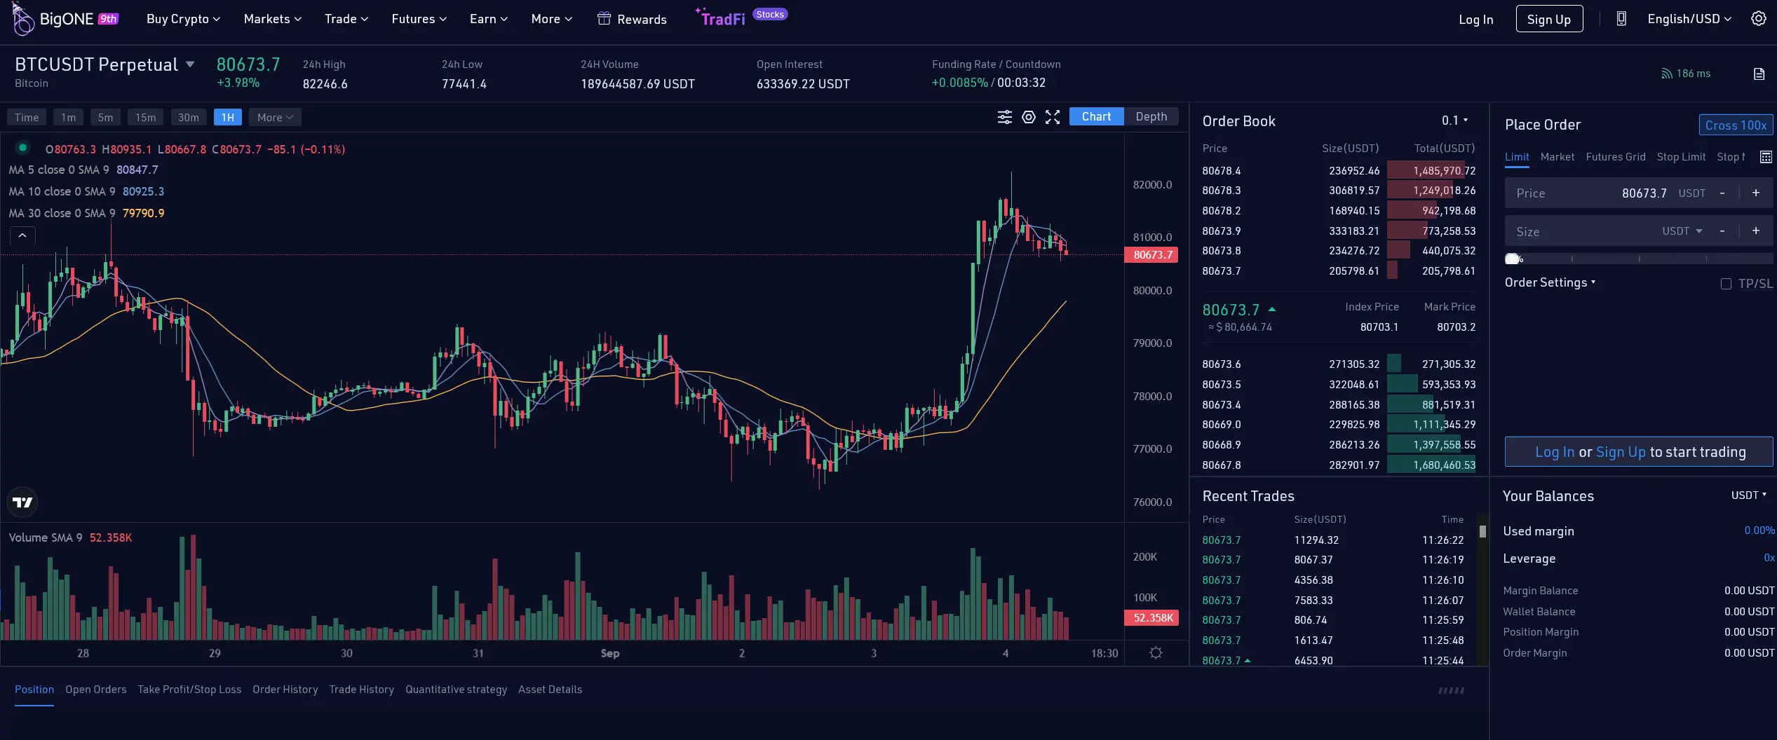This screenshot has height=740, width=1777.
Task: Click the order size percentage slider handle
Action: tap(1512, 259)
